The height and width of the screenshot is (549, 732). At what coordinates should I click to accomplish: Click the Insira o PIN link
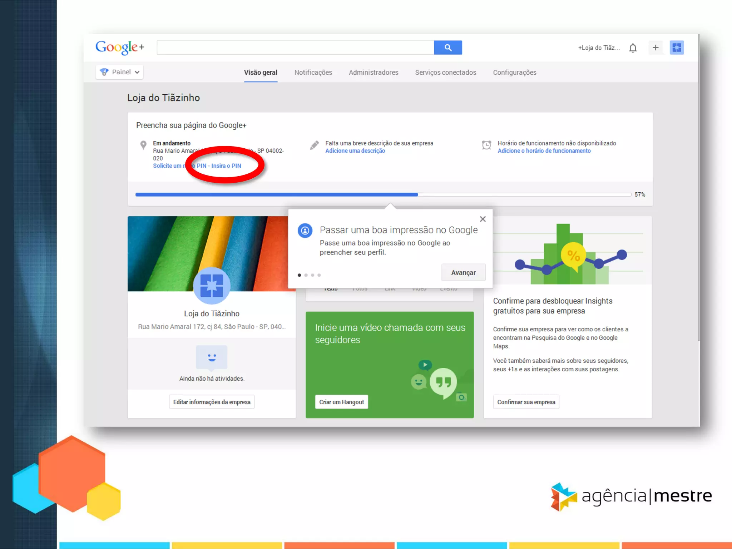point(226,166)
